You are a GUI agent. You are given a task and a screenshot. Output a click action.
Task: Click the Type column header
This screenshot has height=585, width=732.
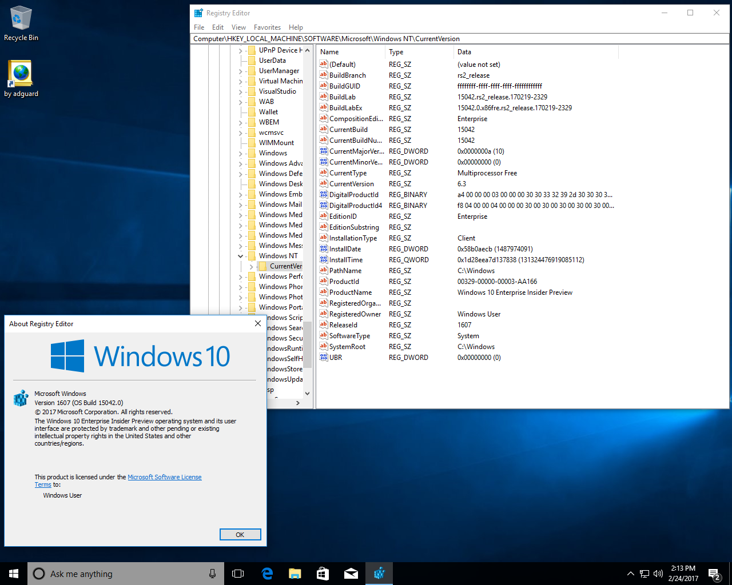(x=419, y=52)
